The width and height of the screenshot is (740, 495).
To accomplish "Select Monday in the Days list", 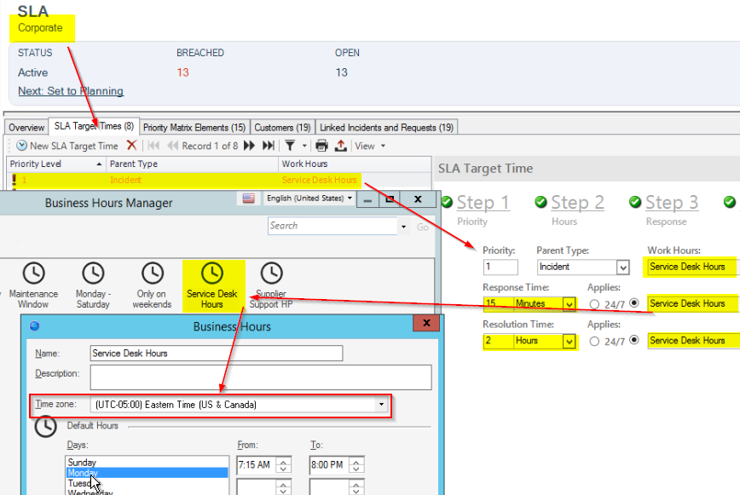I will tap(83, 473).
